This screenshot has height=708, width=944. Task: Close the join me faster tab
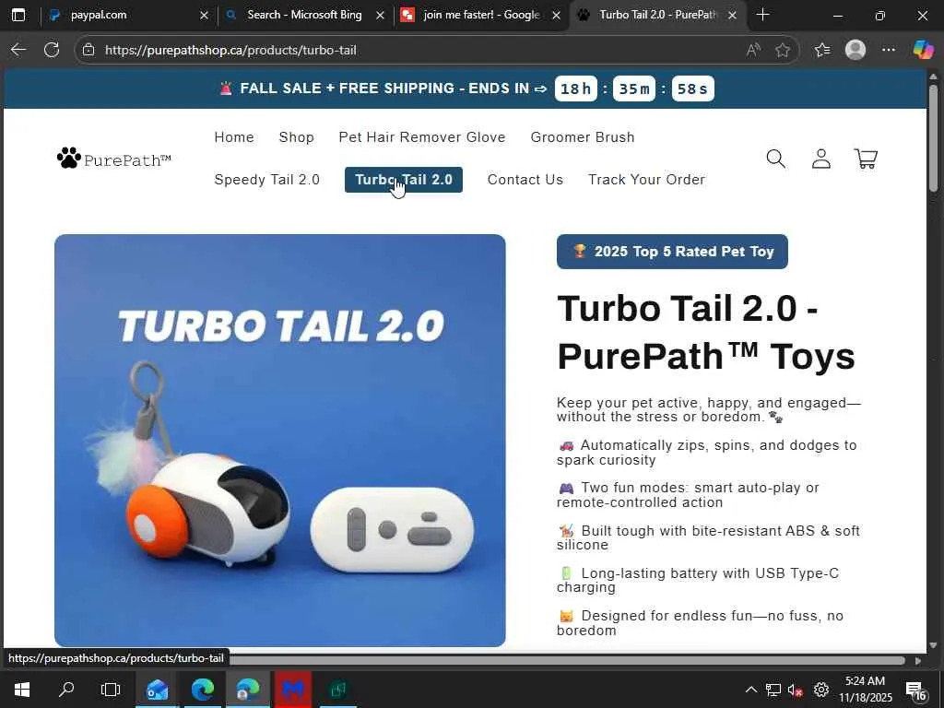556,15
